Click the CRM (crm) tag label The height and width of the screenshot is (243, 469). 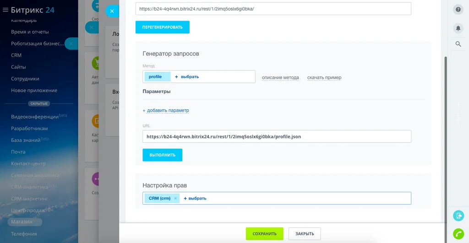point(159,199)
